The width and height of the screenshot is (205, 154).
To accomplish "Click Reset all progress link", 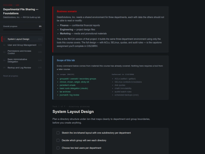I will tap(11, 76).
